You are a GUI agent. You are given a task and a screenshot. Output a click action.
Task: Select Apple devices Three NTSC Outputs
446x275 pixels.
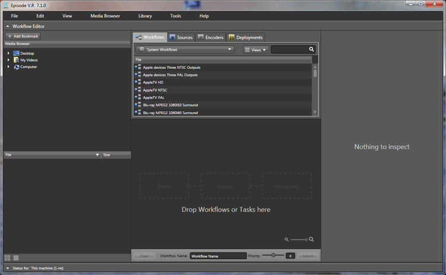click(x=223, y=67)
